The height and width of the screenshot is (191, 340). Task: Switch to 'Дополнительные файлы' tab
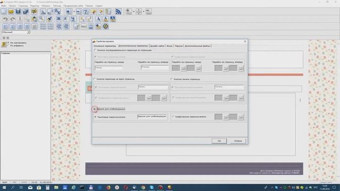[197, 46]
